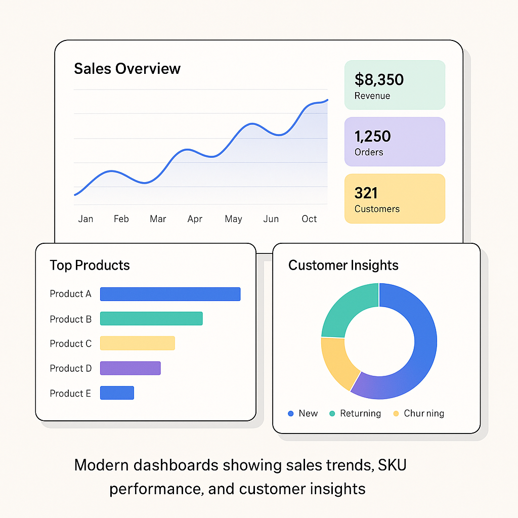Viewport: 518px width, 518px height.
Task: Select the short Product E bar
Action: point(117,393)
